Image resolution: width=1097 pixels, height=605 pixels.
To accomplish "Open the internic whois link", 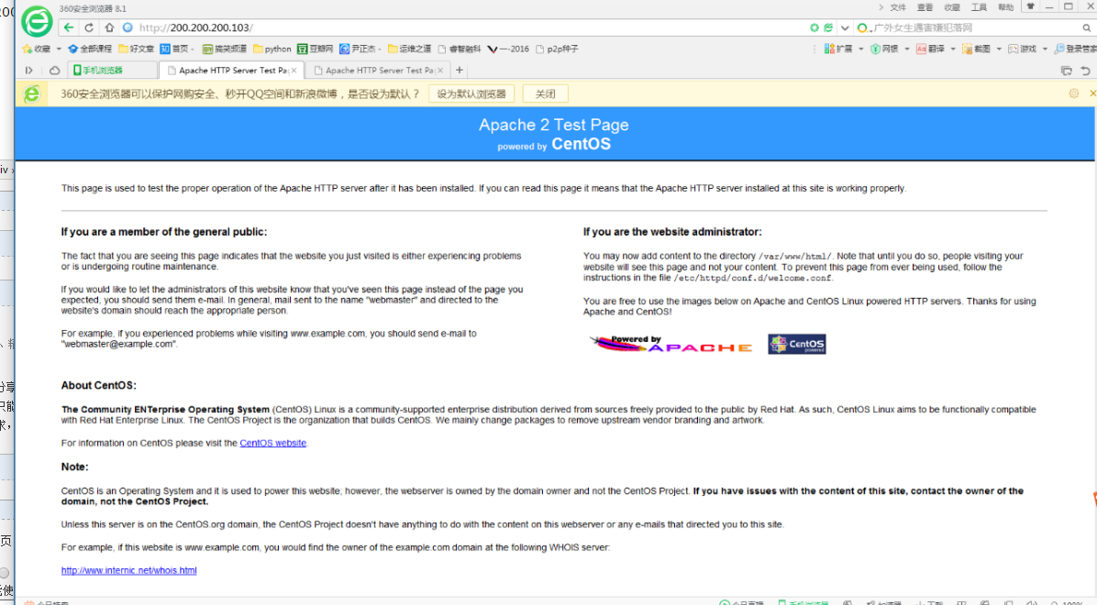I will point(128,570).
